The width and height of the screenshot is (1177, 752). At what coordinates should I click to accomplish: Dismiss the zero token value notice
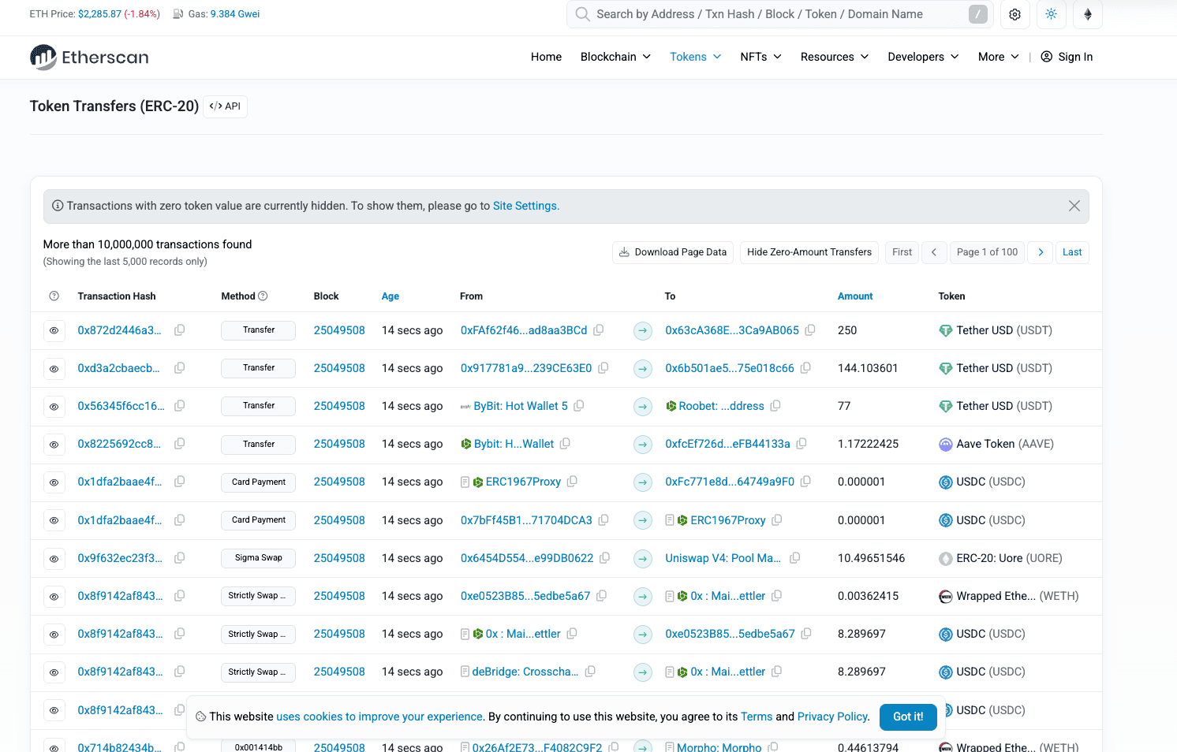(x=1074, y=206)
